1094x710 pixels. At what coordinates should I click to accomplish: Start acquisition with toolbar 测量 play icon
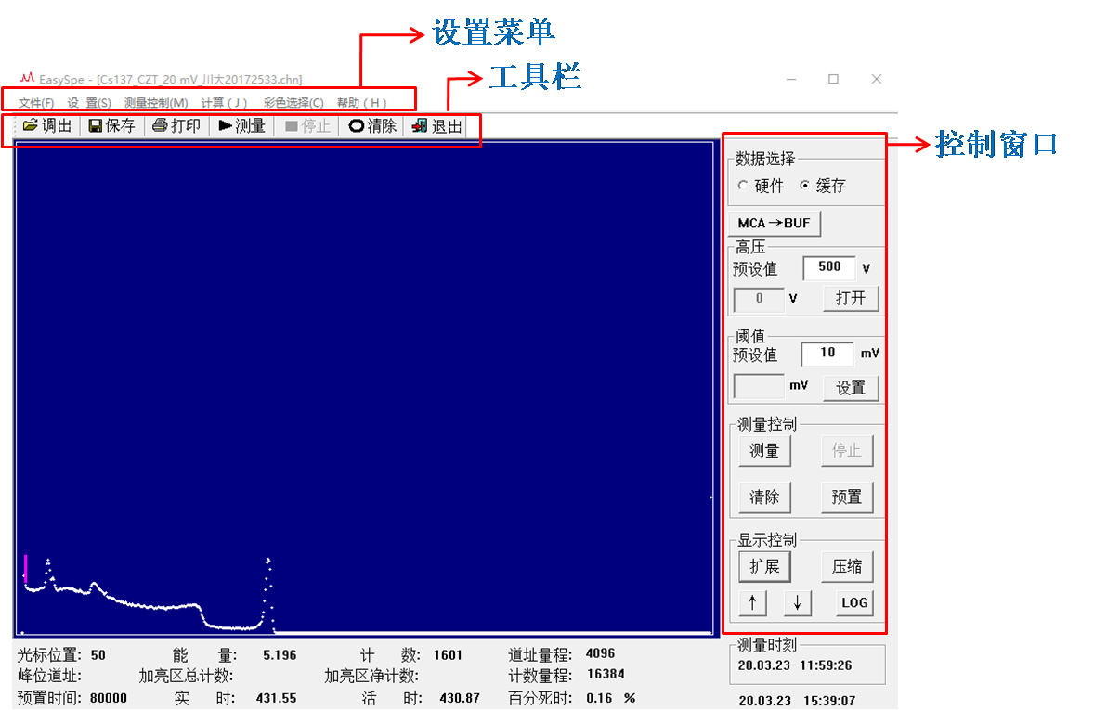pos(226,126)
